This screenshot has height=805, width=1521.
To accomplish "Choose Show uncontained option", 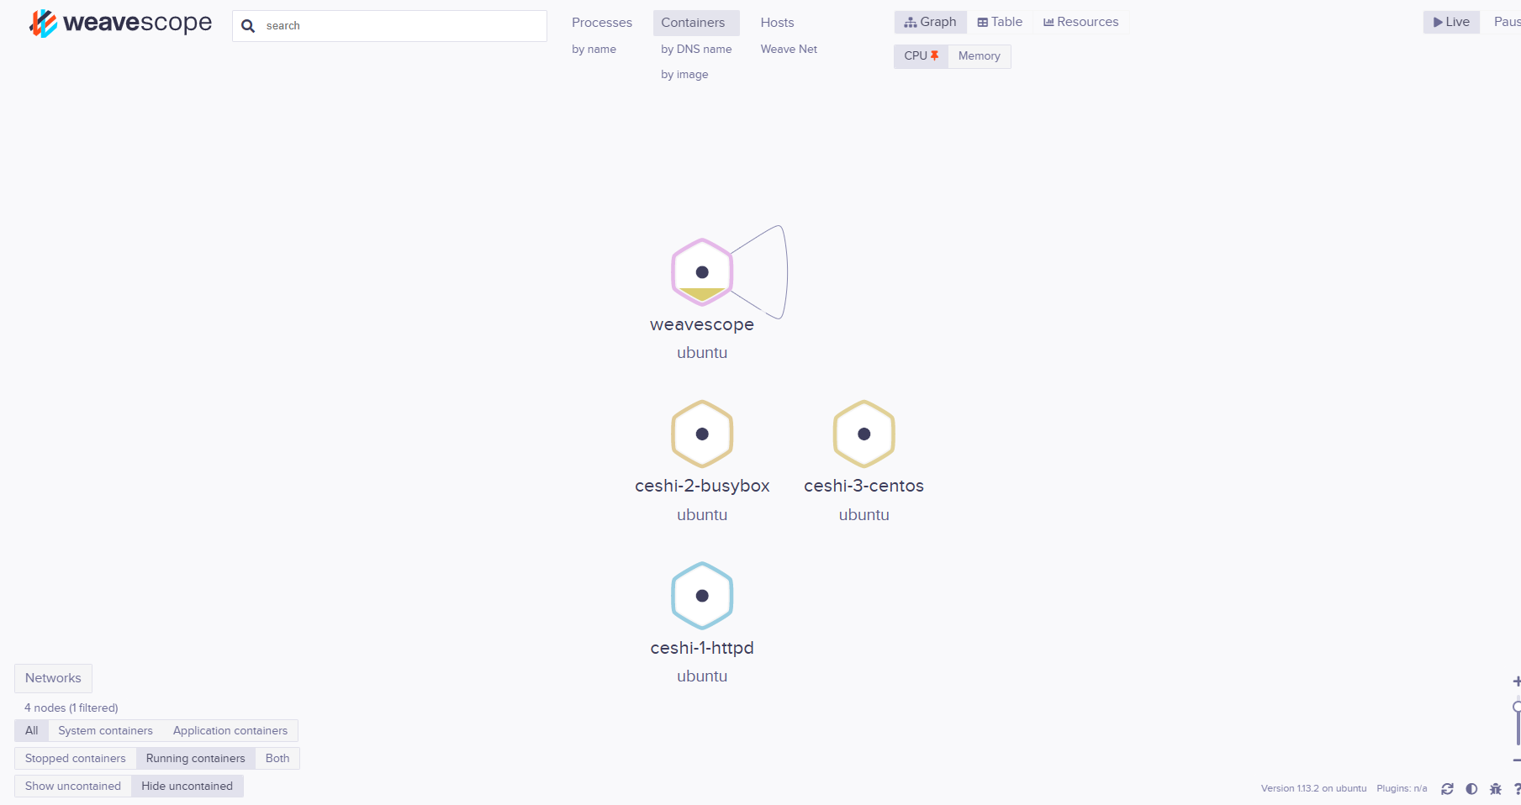I will (72, 787).
